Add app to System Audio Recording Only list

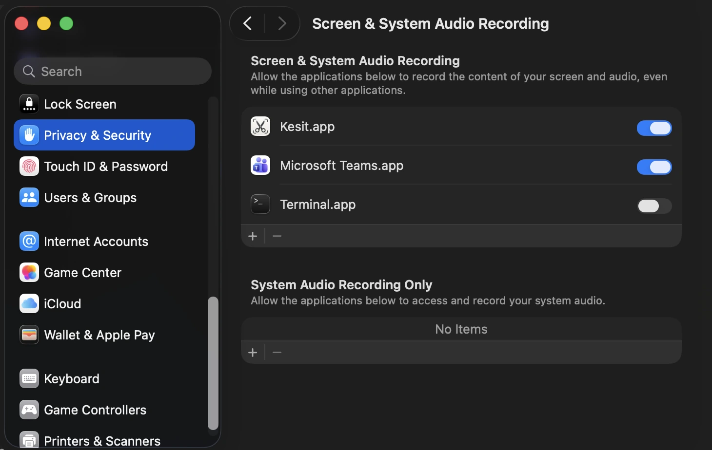(x=253, y=353)
